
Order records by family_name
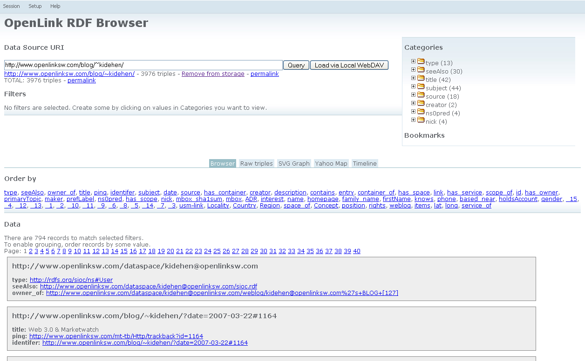(361, 199)
